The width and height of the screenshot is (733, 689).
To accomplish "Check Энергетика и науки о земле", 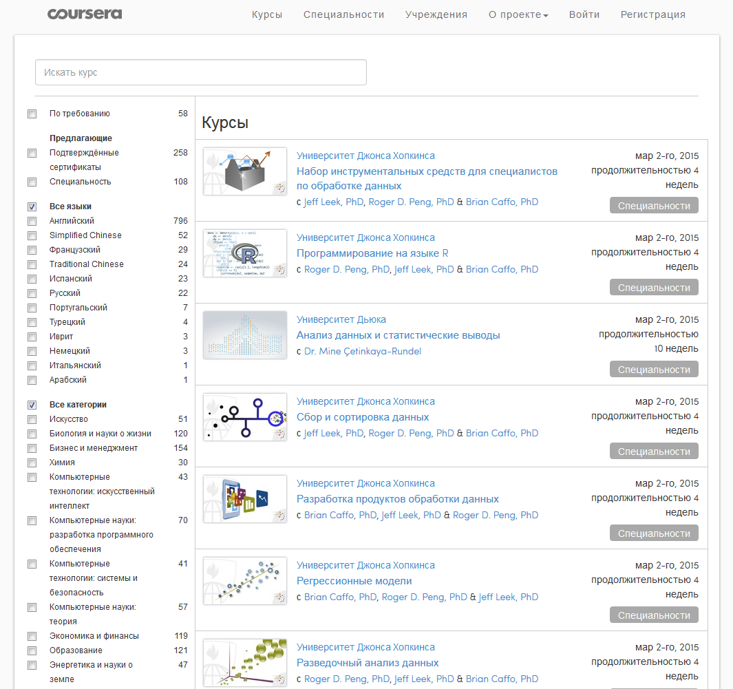I will pyautogui.click(x=32, y=666).
